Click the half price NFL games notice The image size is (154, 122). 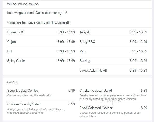tap(38, 22)
